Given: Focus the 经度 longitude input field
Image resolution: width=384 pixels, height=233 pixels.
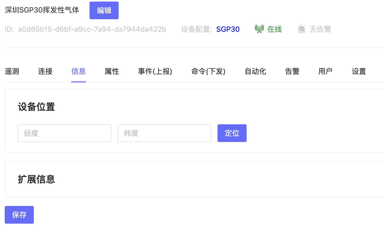Looking at the screenshot, I should (x=65, y=133).
